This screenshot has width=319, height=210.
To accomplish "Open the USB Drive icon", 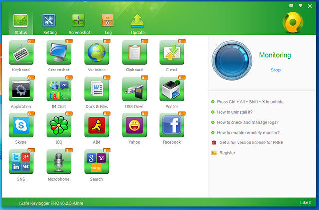I will (134, 89).
